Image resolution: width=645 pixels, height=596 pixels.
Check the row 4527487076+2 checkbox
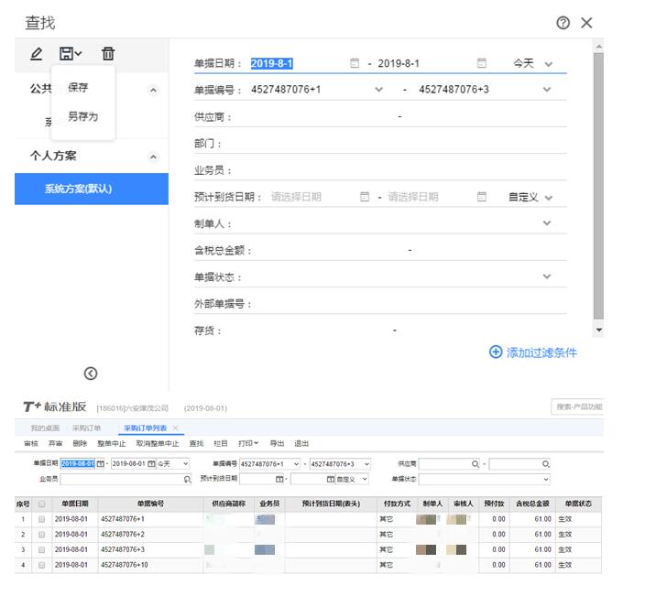[x=41, y=535]
